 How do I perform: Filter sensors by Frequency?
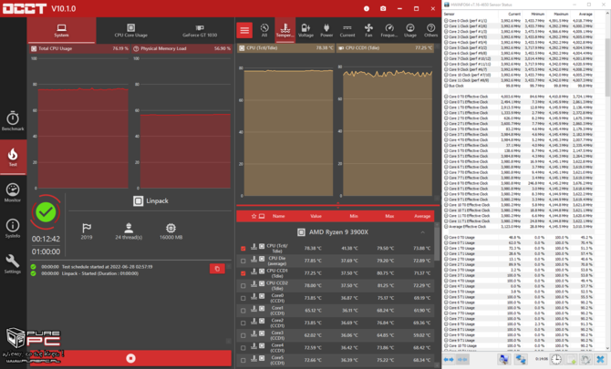(389, 30)
